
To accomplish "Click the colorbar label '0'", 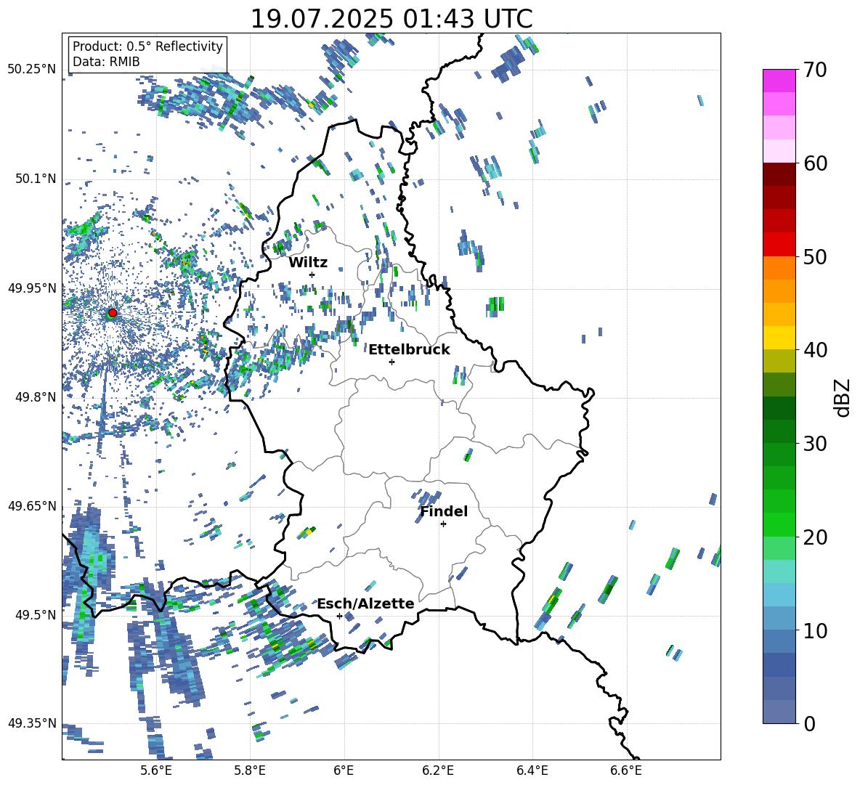I will tap(809, 723).
